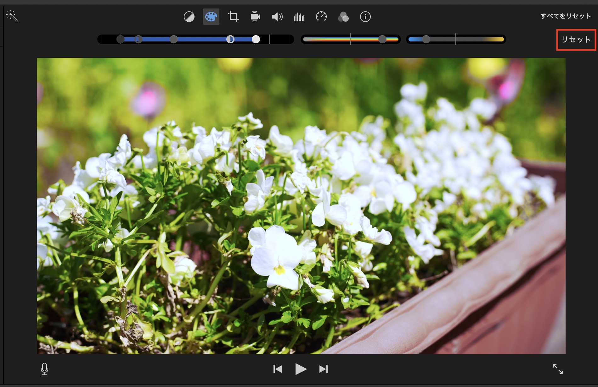Open the color balance tool
The image size is (598, 387).
pos(189,17)
